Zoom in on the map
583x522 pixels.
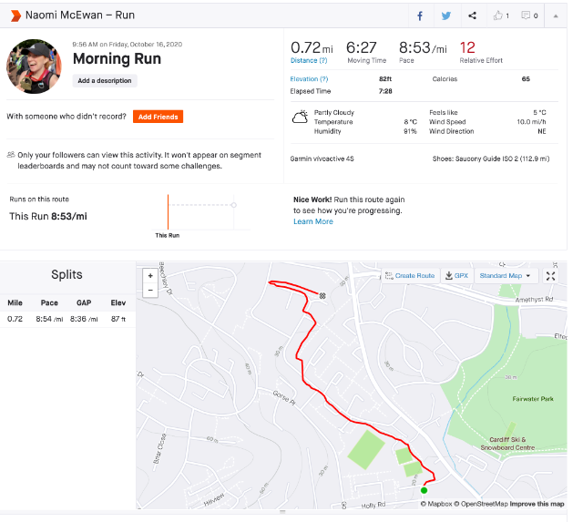pyautogui.click(x=149, y=275)
